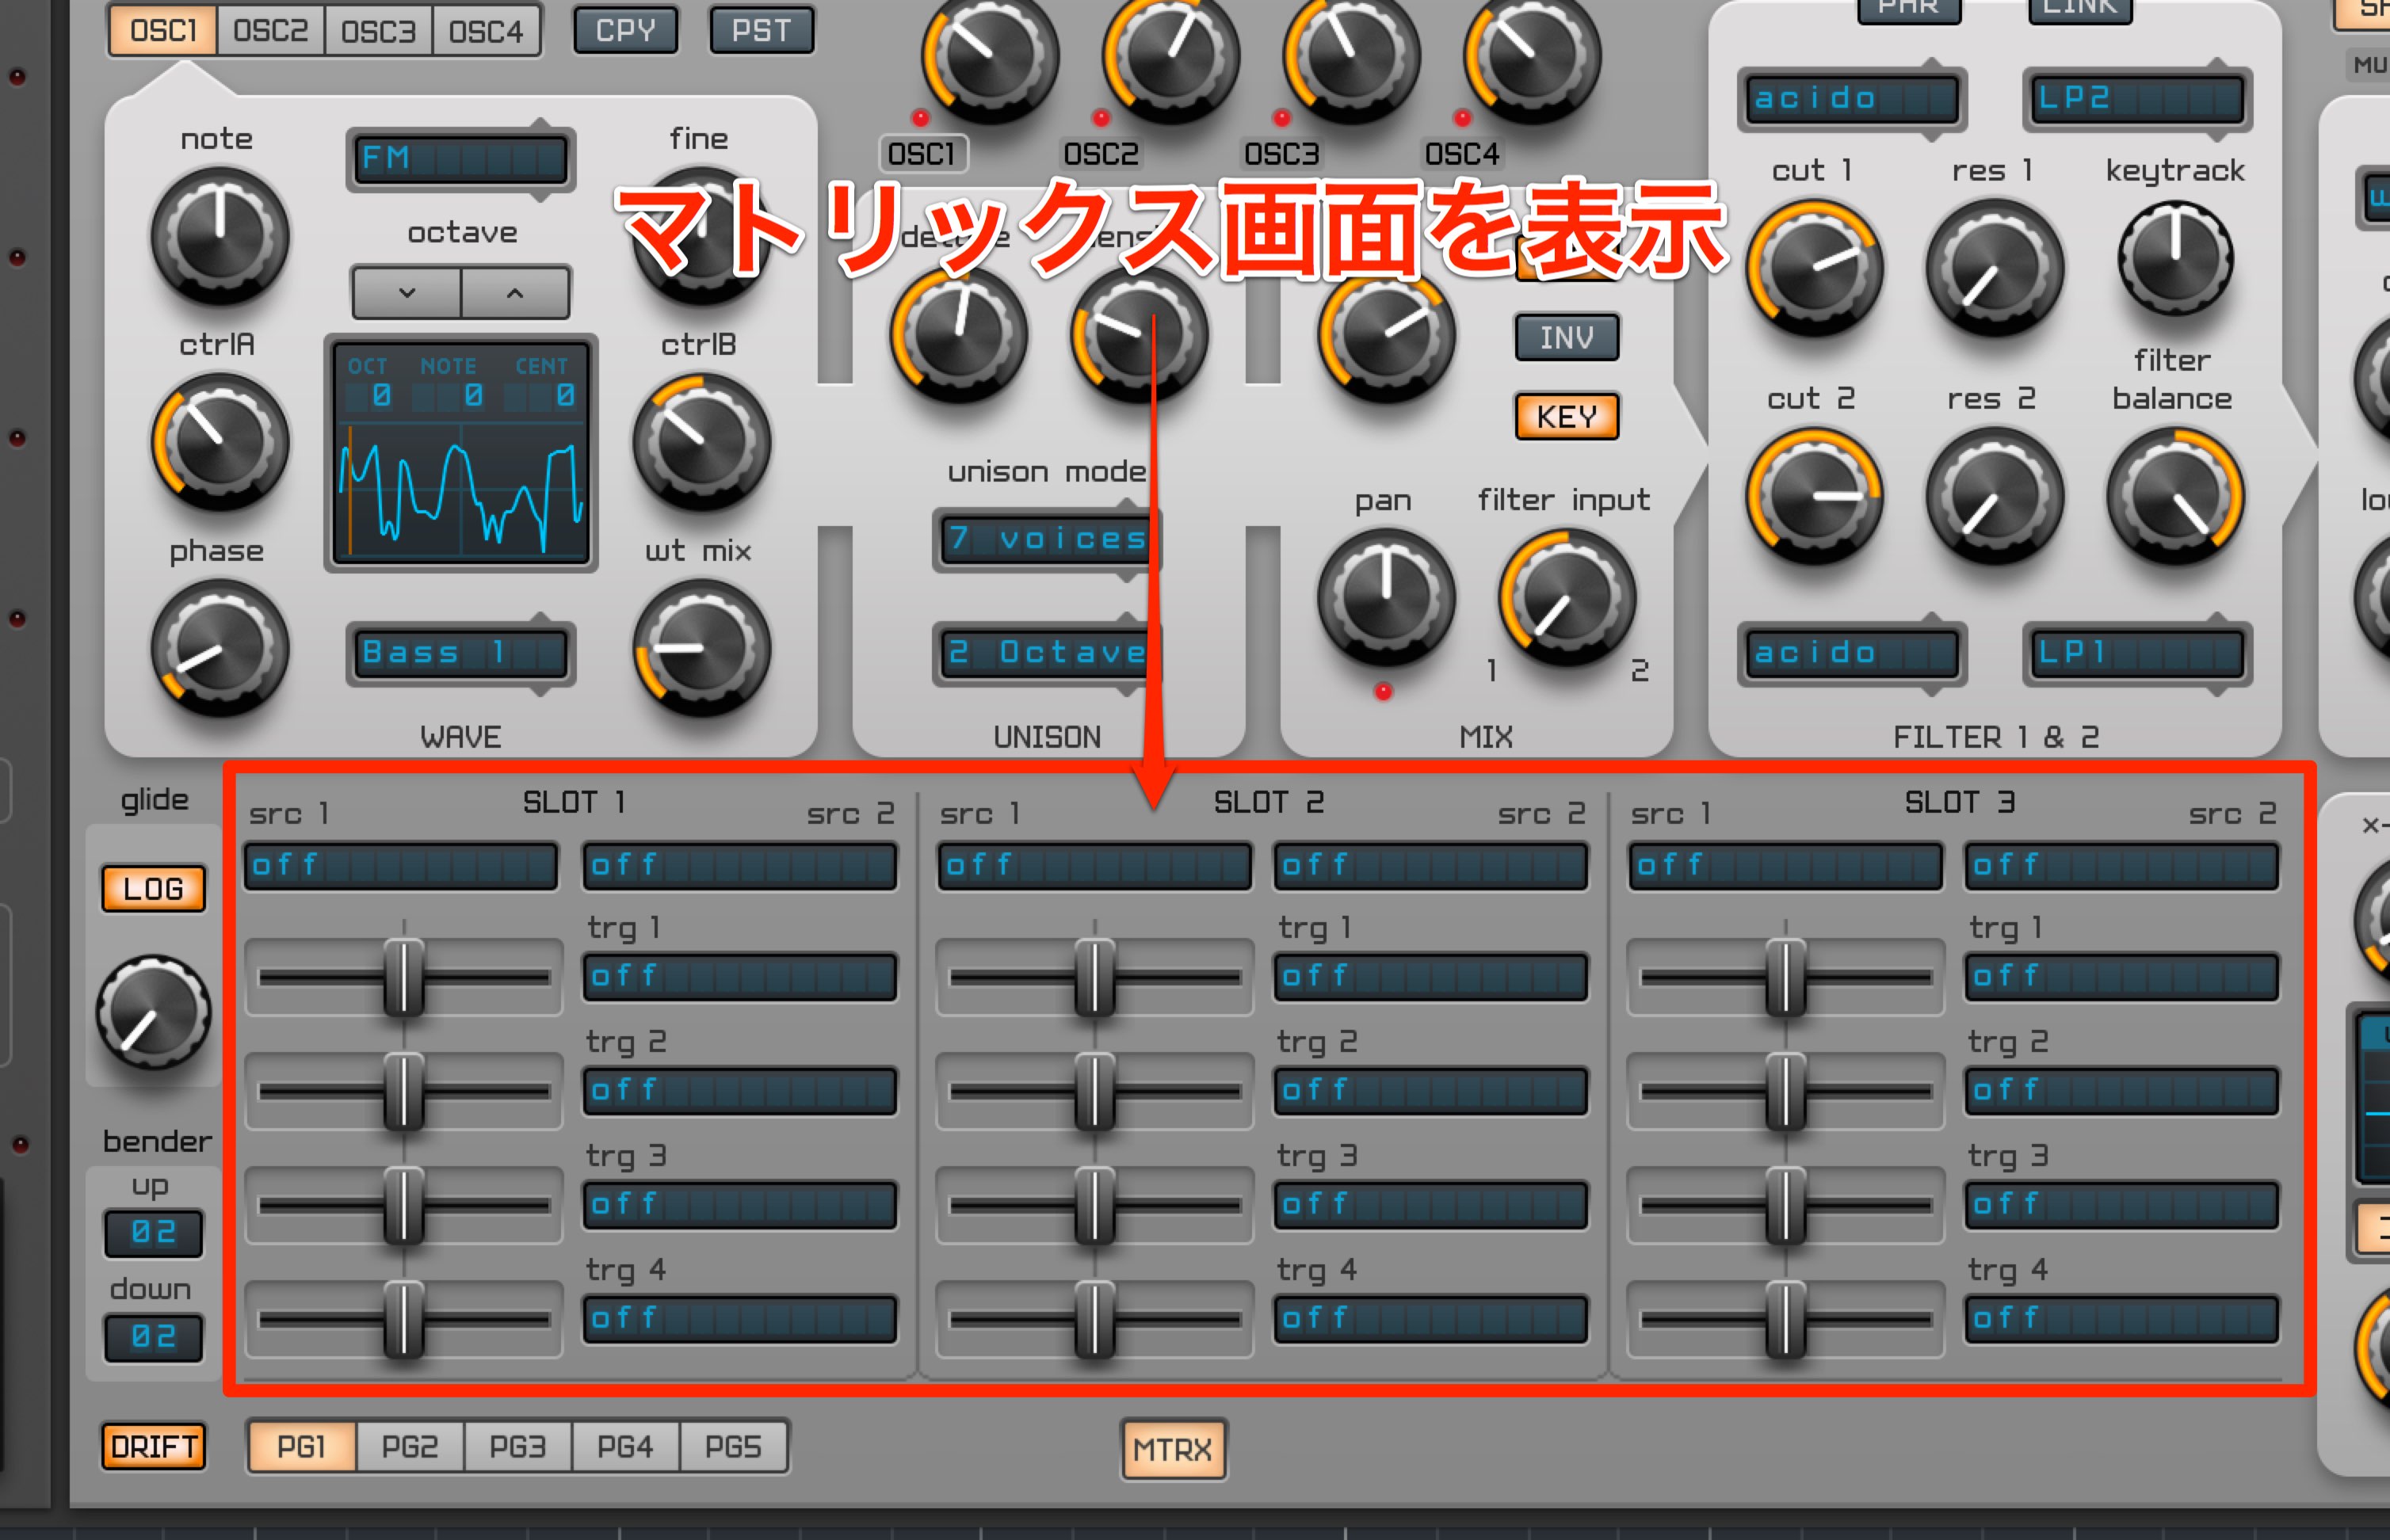This screenshot has height=1540, width=2390.
Task: Open the LP2 filter mode dropdown
Action: 2137,98
